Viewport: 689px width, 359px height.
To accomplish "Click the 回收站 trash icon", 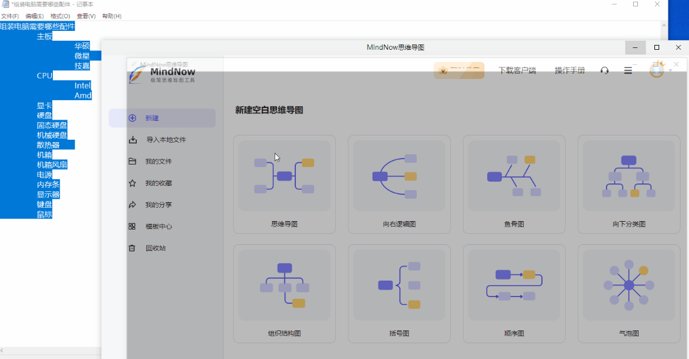I will click(132, 248).
